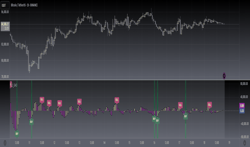250x147 pixels.
Task: Click the -80,000.00 indicator axis label
Action: pos(244,137)
